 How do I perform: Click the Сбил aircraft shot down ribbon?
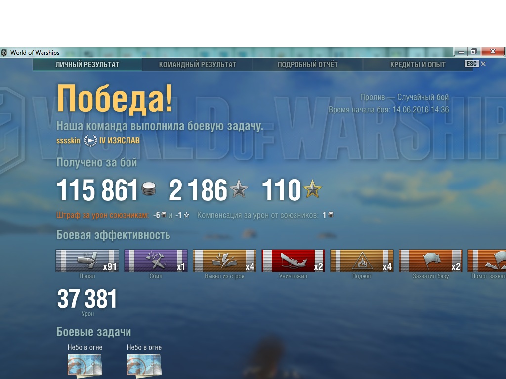[156, 261]
